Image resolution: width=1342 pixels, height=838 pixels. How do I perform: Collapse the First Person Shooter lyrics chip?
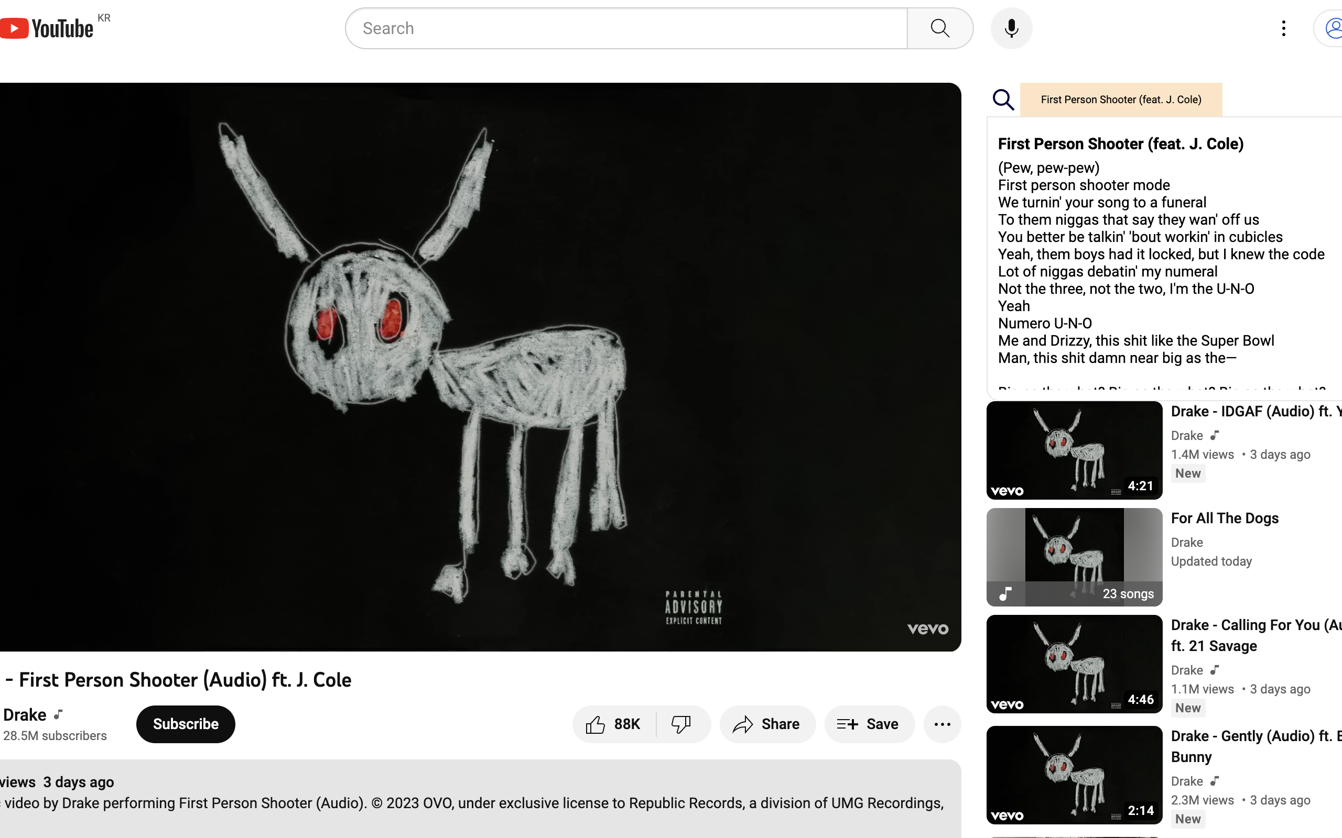pyautogui.click(x=1121, y=99)
